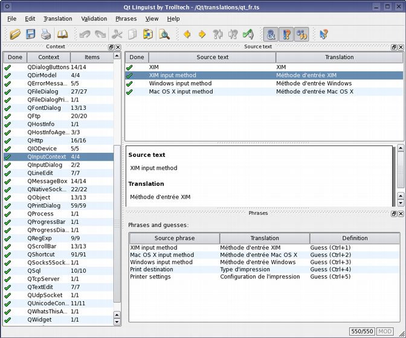Toggle done checkmark for XIM input method row
The image size is (406, 338).
click(129, 75)
